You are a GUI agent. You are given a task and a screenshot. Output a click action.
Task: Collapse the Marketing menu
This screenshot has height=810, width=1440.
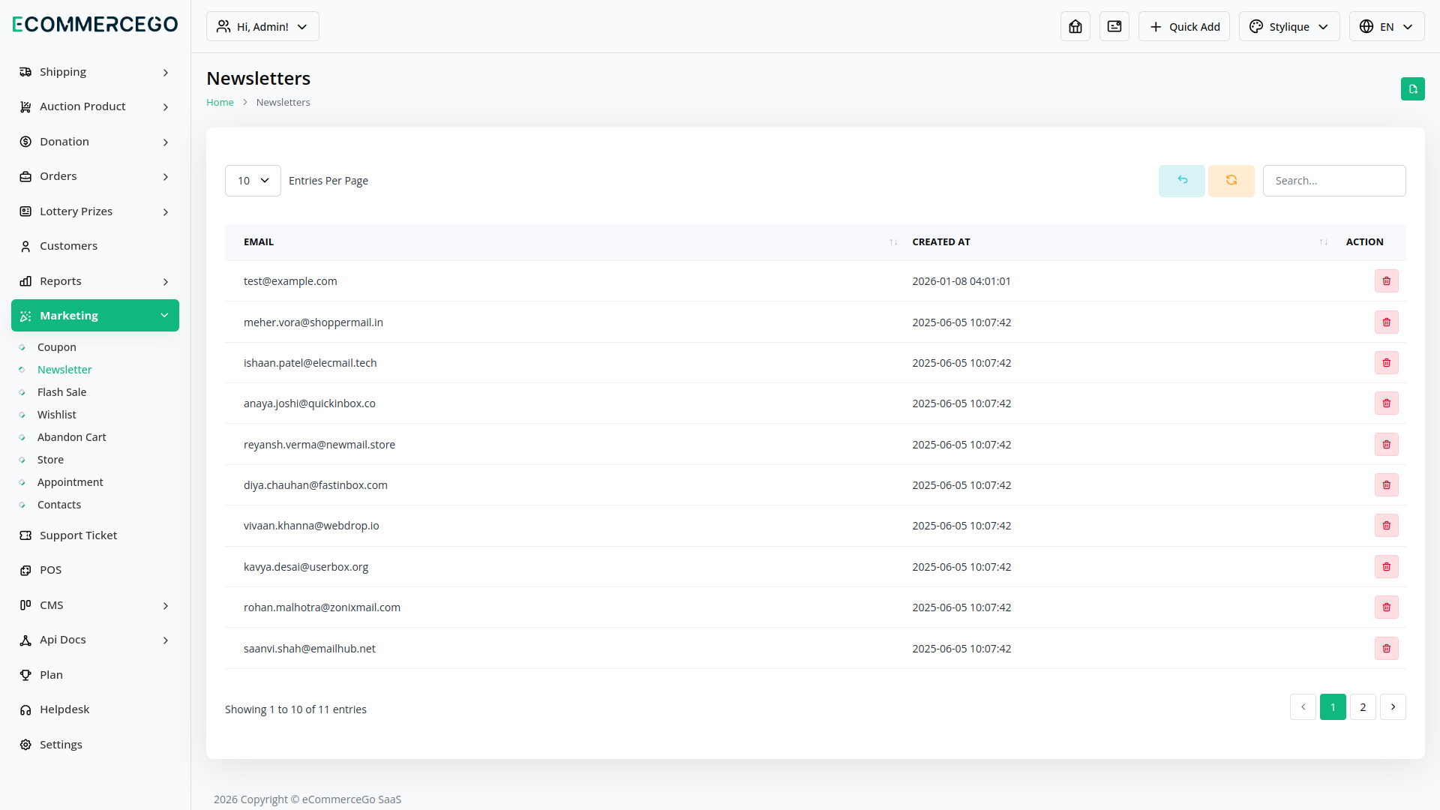pos(95,316)
